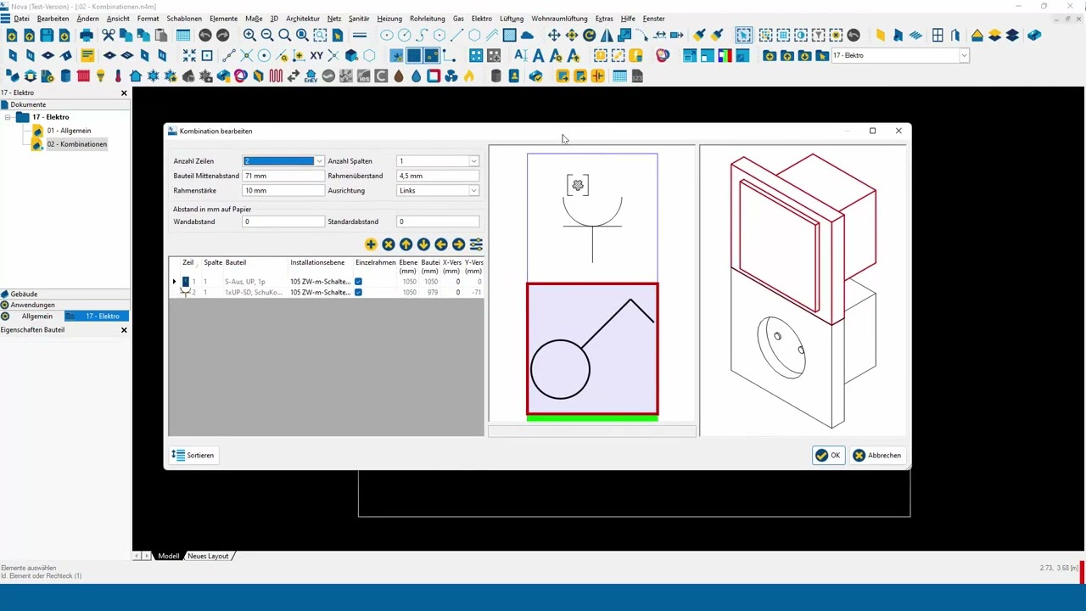Click the flame icon in bottom toolbar
Image resolution: width=1086 pixels, height=611 pixels.
click(468, 76)
